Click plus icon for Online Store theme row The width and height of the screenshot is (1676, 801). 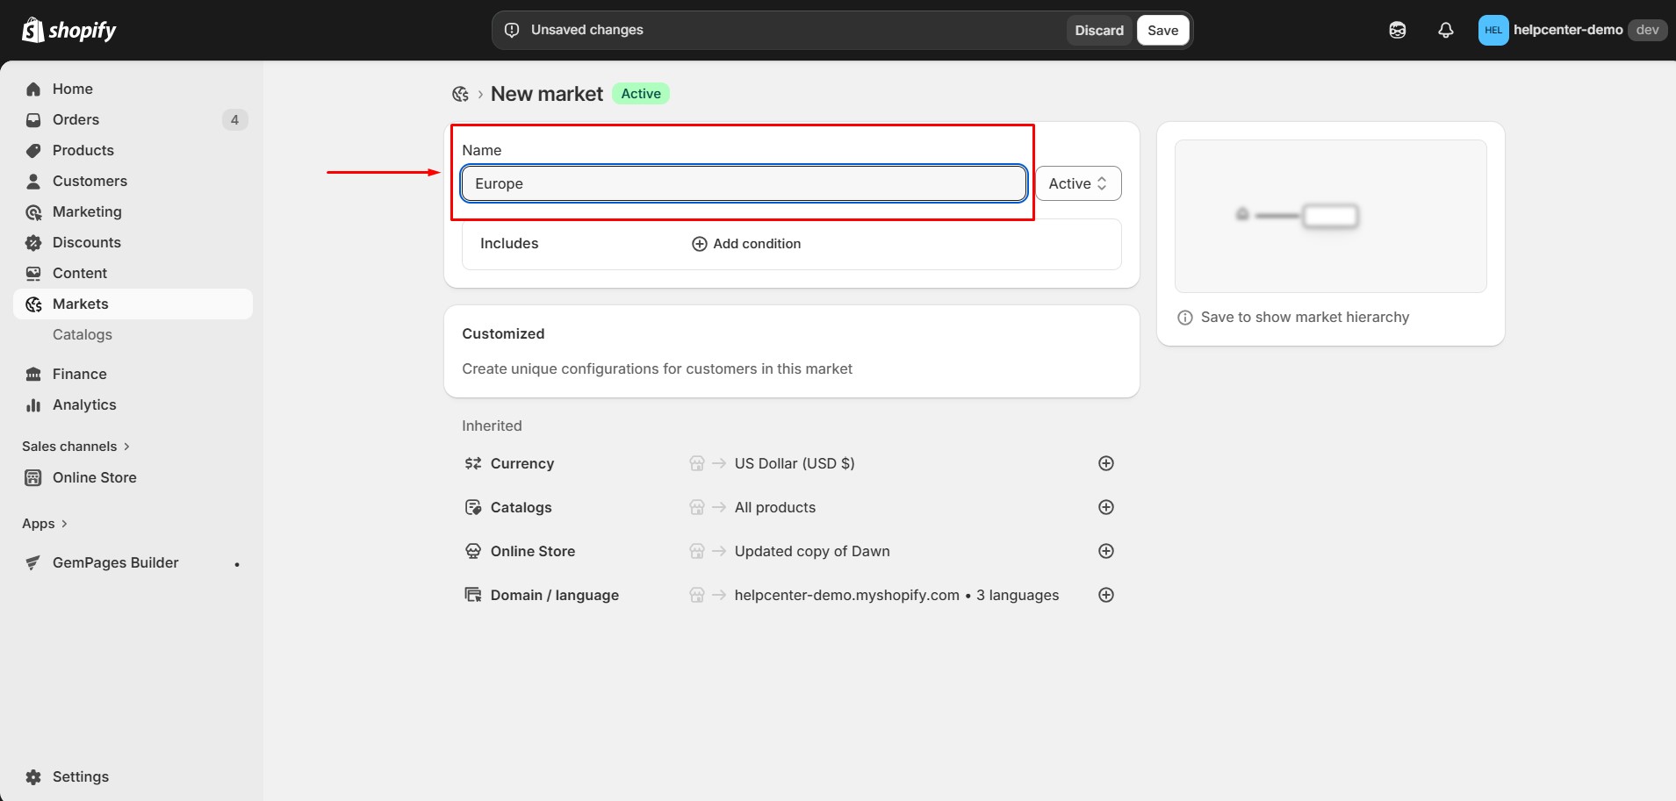[1106, 551]
